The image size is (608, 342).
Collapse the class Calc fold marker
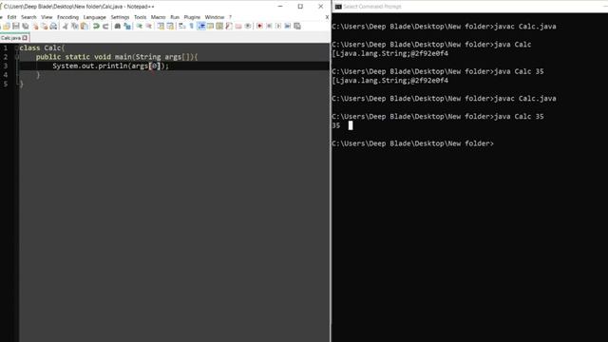tap(17, 48)
